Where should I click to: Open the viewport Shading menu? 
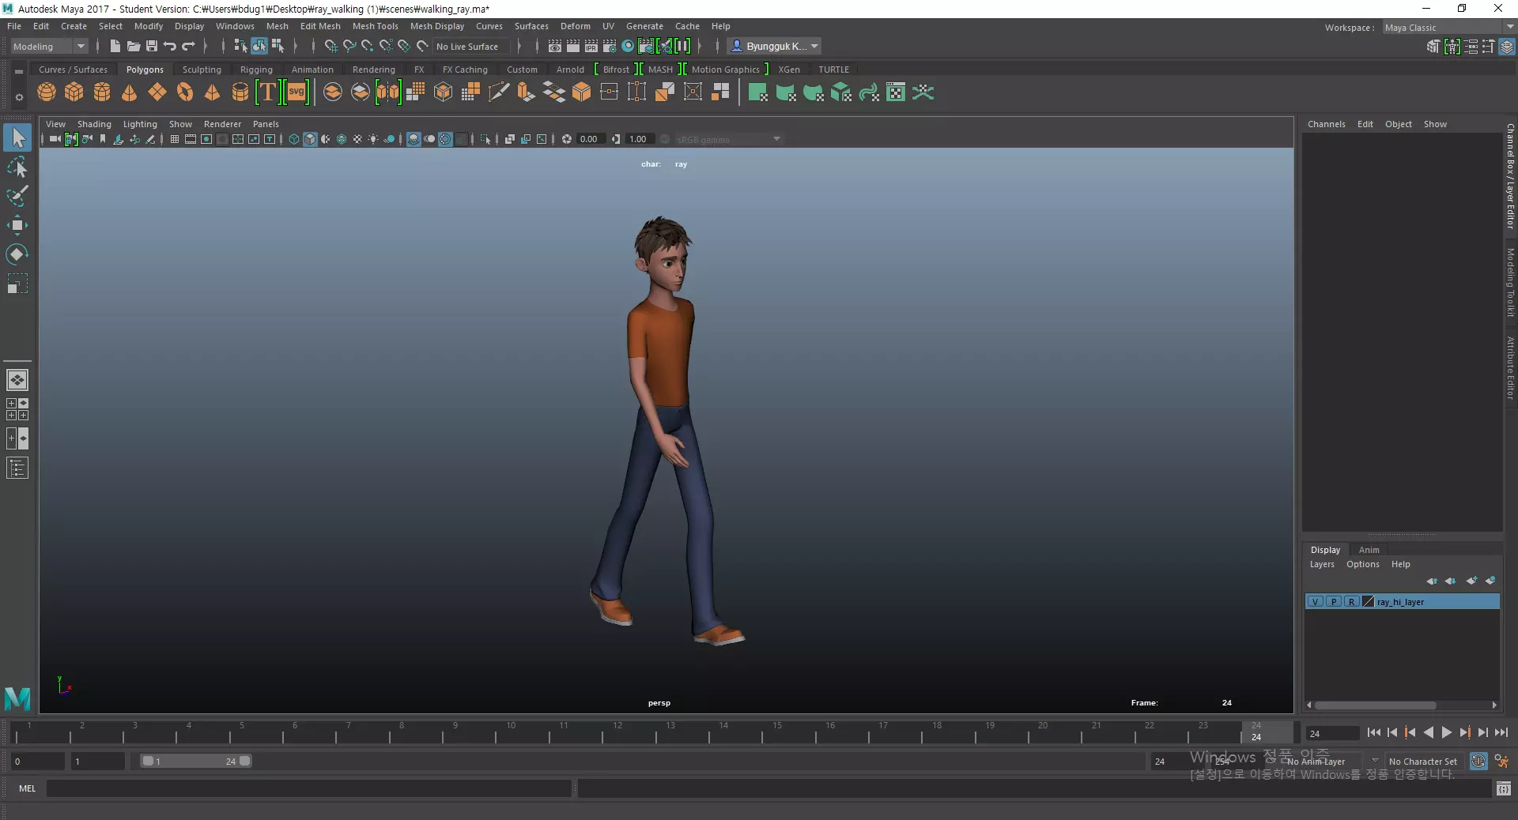pyautogui.click(x=94, y=124)
